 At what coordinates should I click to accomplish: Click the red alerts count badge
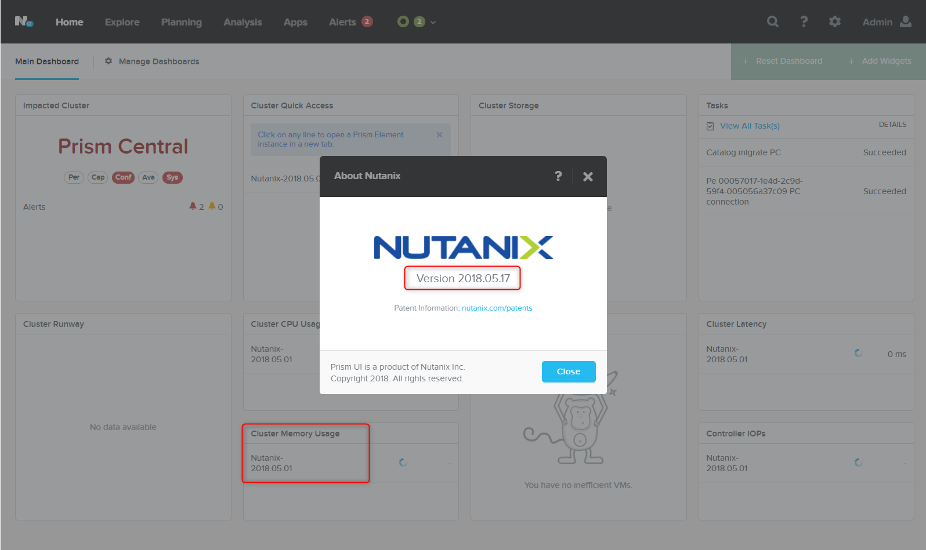click(367, 21)
